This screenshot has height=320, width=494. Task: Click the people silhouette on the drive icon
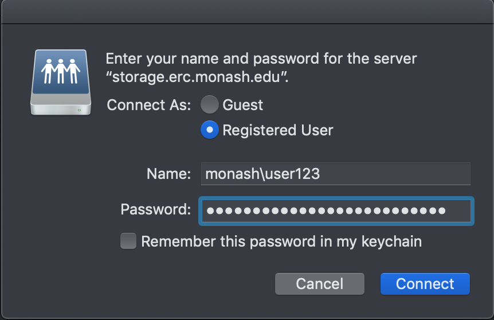[x=61, y=71]
